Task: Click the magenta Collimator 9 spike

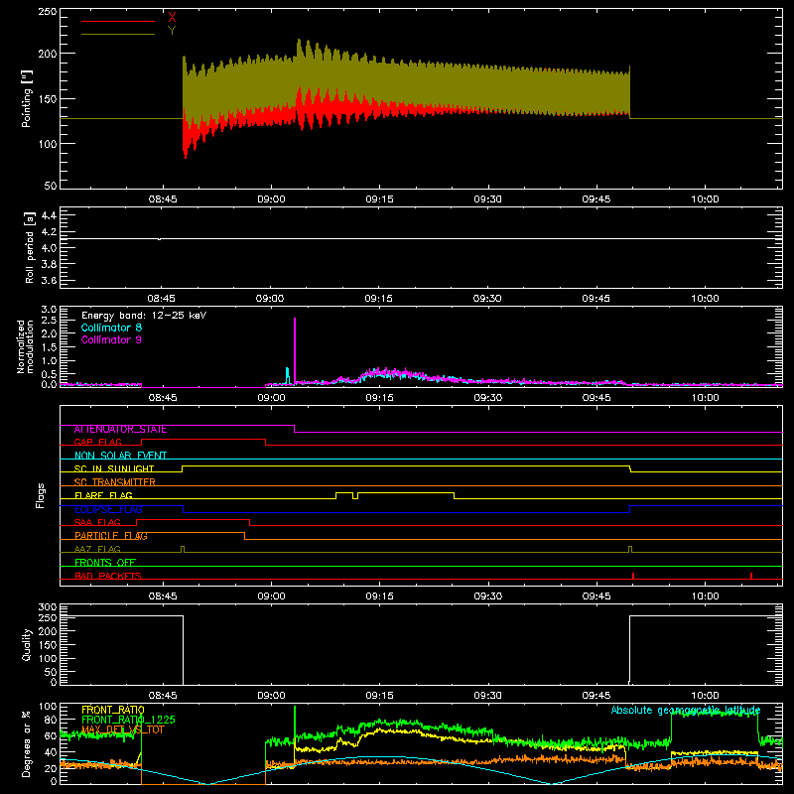Action: click(295, 349)
